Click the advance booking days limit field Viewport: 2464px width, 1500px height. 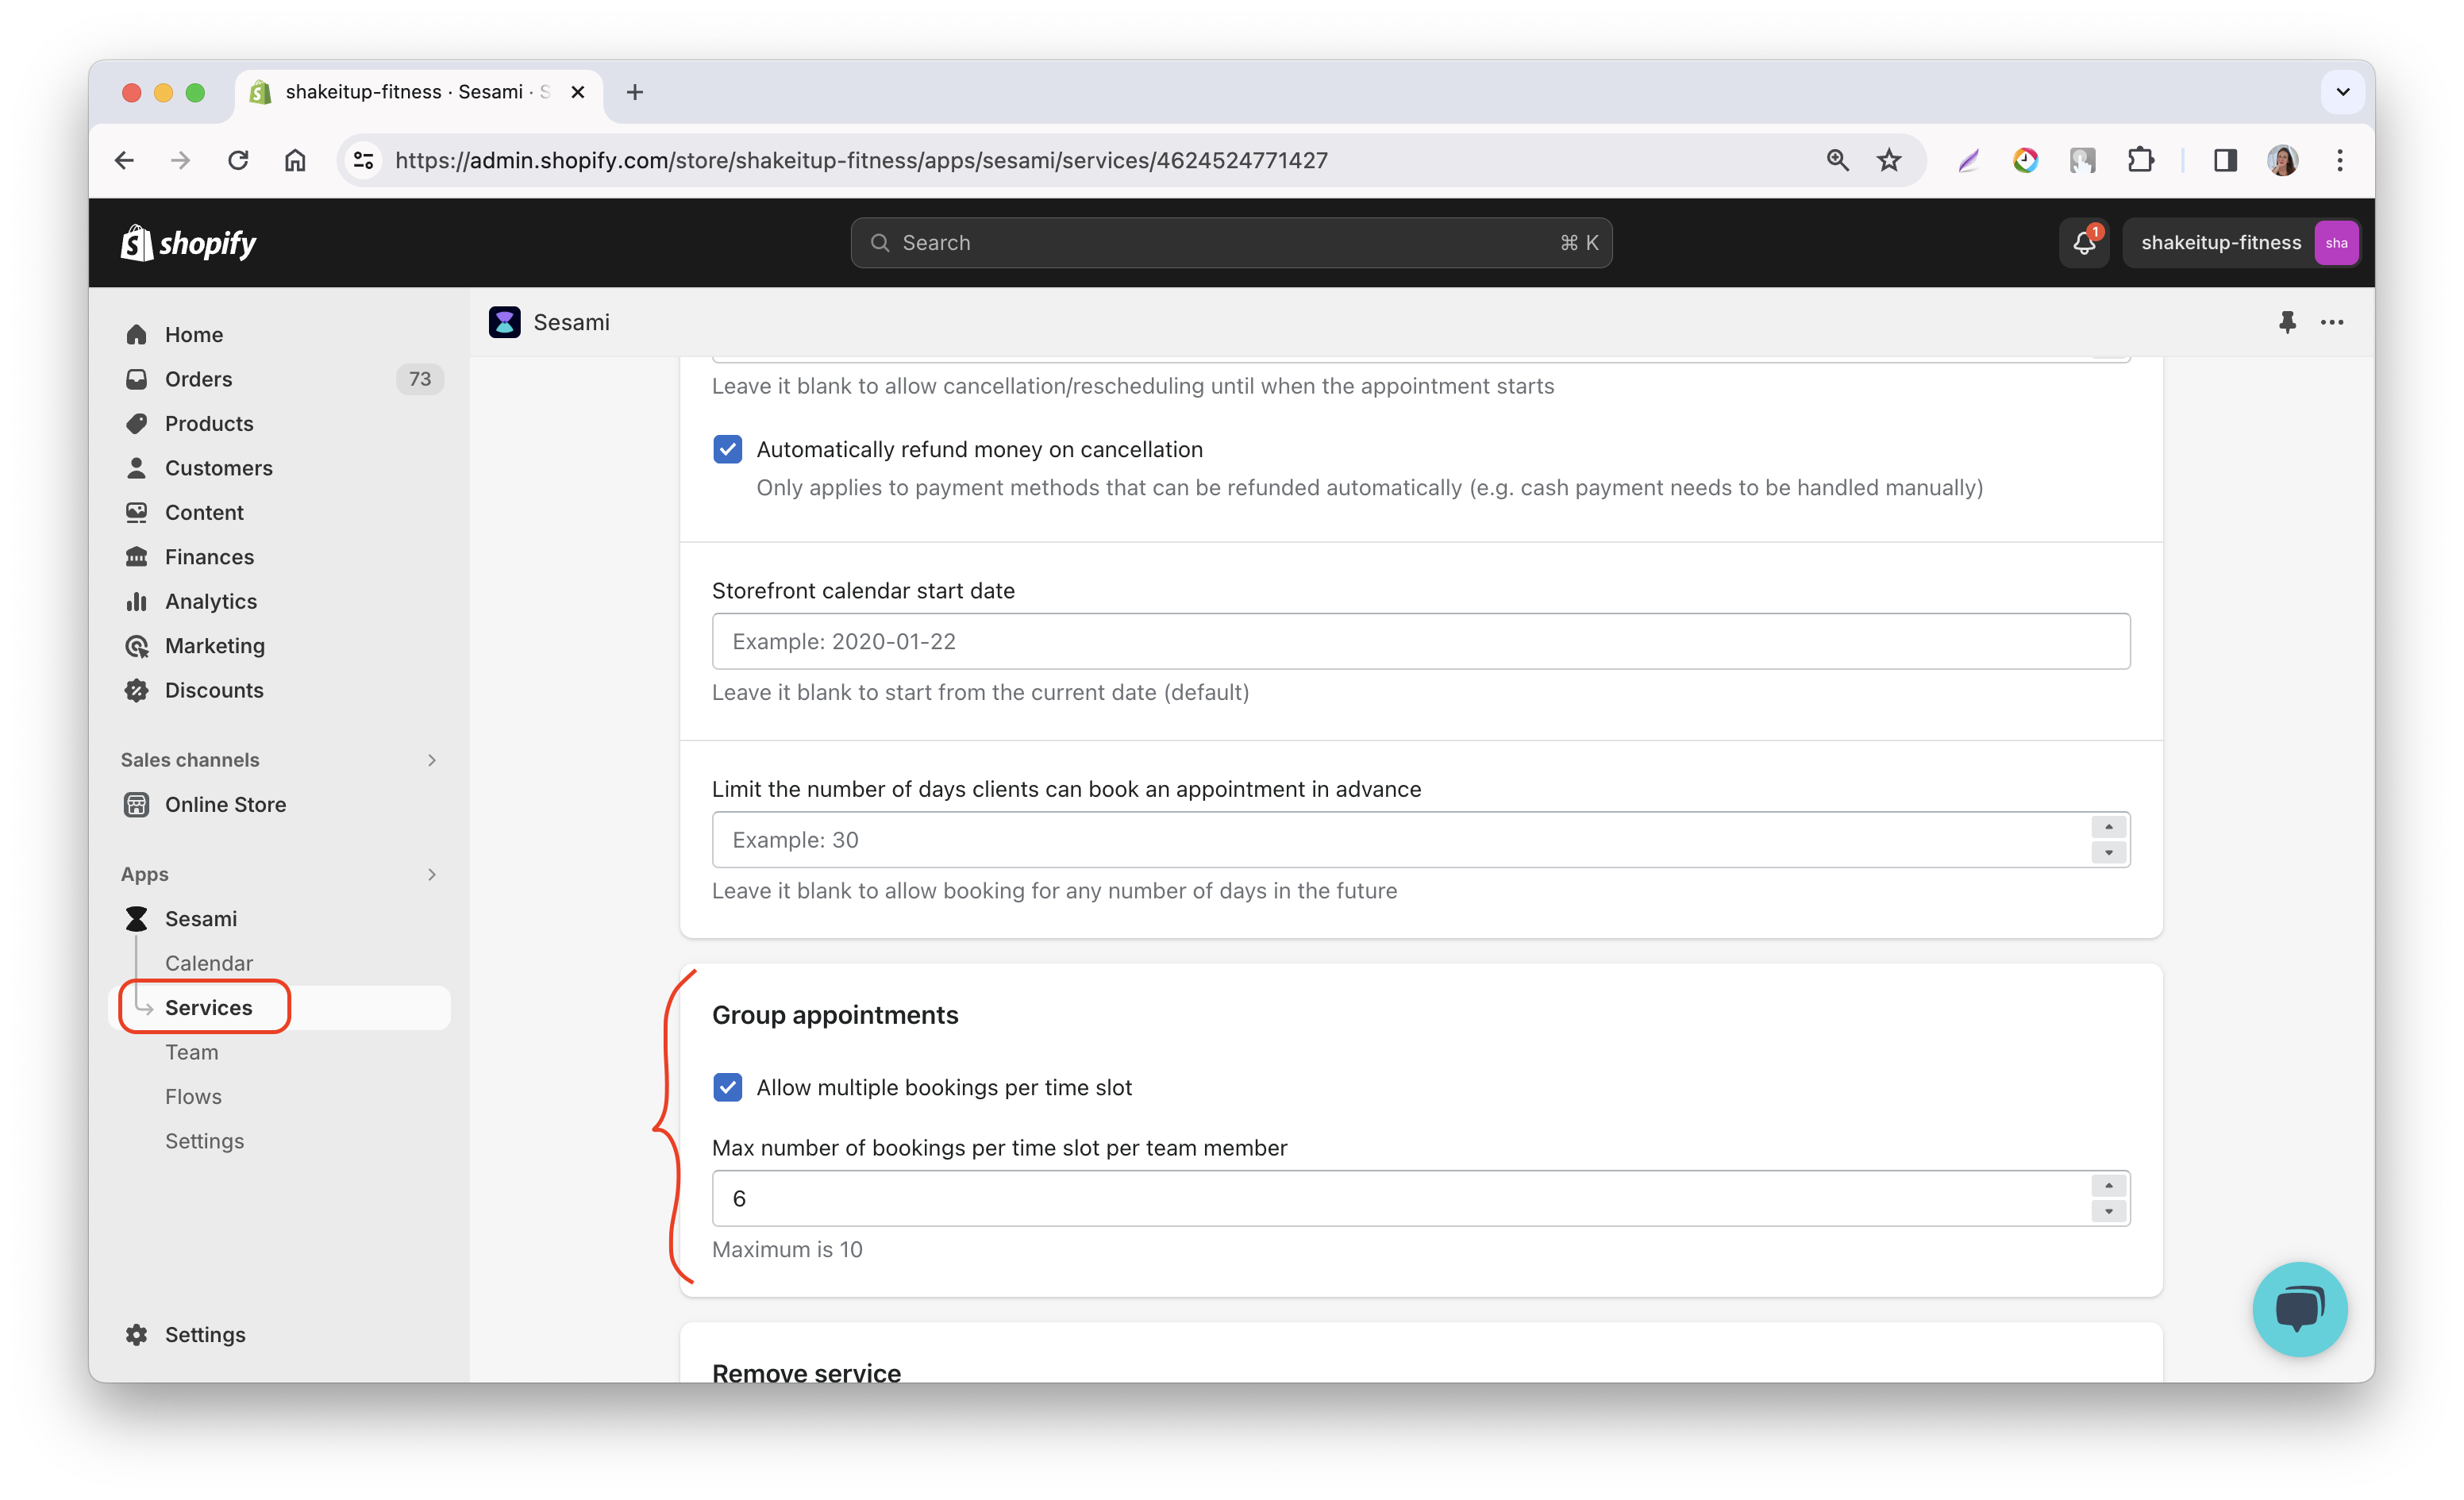tap(1421, 839)
